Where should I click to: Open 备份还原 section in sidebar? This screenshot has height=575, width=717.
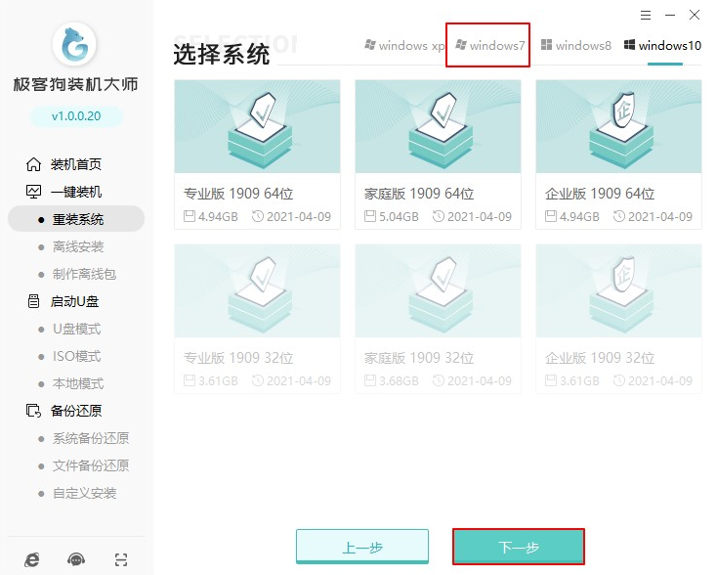click(x=76, y=411)
